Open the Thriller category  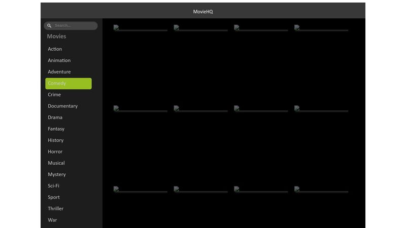tap(55, 209)
